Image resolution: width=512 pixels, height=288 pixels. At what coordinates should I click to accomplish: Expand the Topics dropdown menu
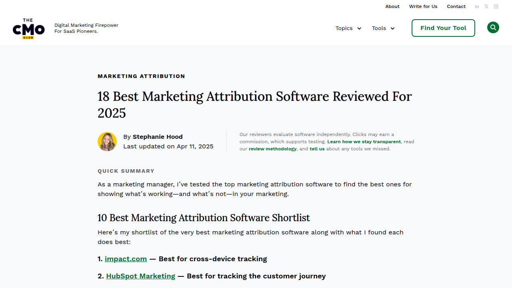pyautogui.click(x=348, y=28)
